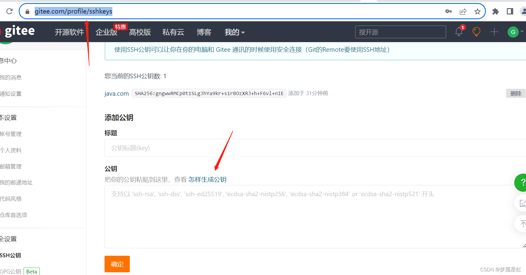Delete the java.com SSH key
526x275 pixels.
[x=515, y=94]
